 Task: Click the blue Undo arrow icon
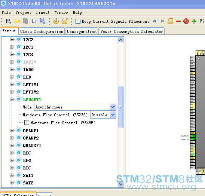pyautogui.click(x=154, y=21)
